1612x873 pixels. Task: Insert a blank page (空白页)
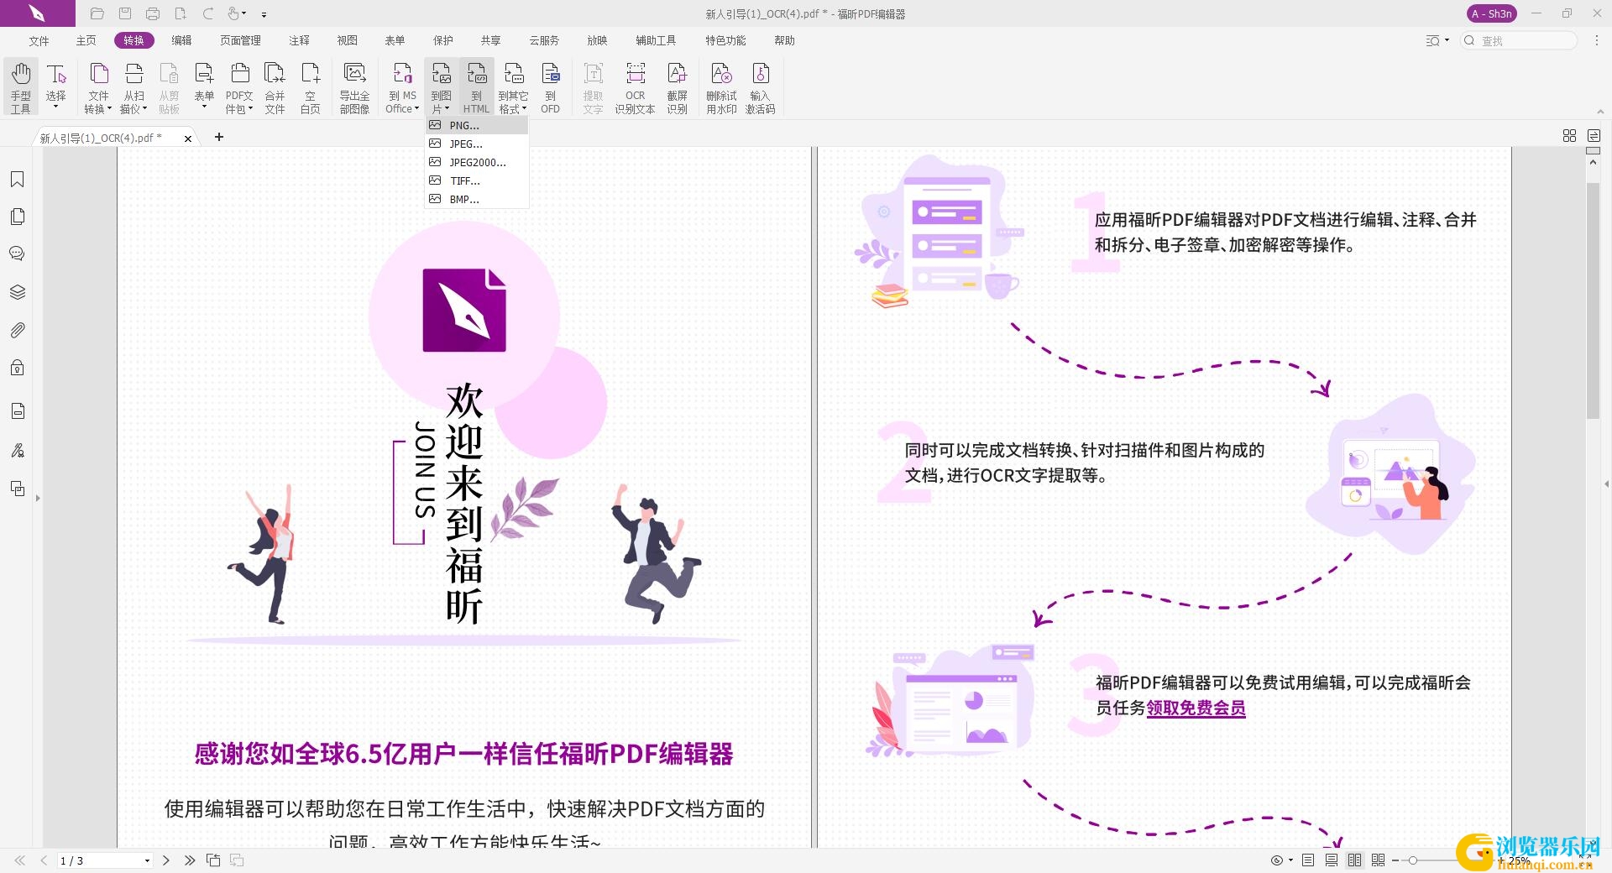311,87
